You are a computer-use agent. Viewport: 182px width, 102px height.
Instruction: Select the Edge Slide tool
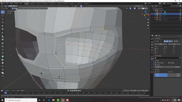click(x=3, y=66)
